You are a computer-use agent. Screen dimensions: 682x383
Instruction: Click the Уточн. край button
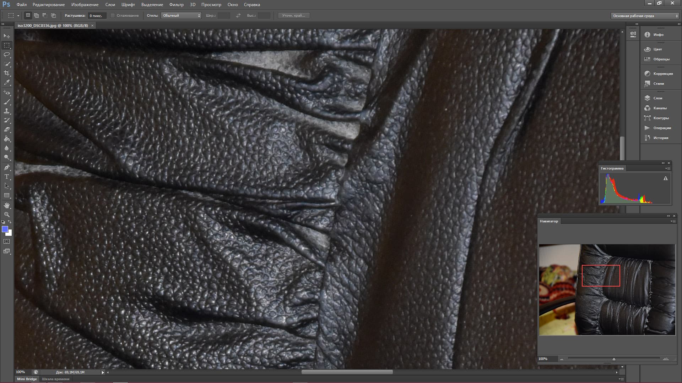293,16
